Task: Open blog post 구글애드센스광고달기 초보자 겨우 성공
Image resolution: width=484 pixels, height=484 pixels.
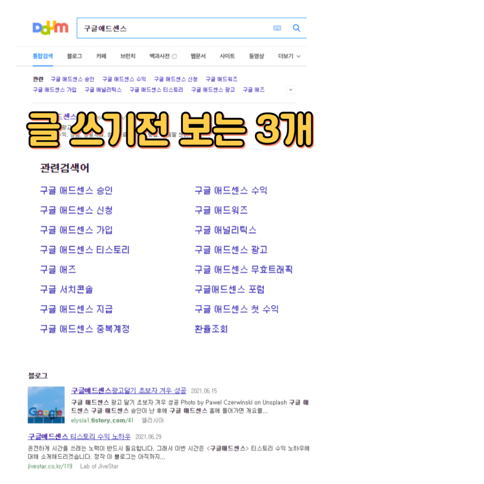Action: tap(129, 391)
